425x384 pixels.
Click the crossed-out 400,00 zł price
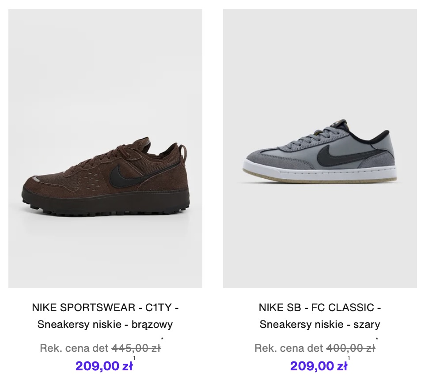coord(351,348)
